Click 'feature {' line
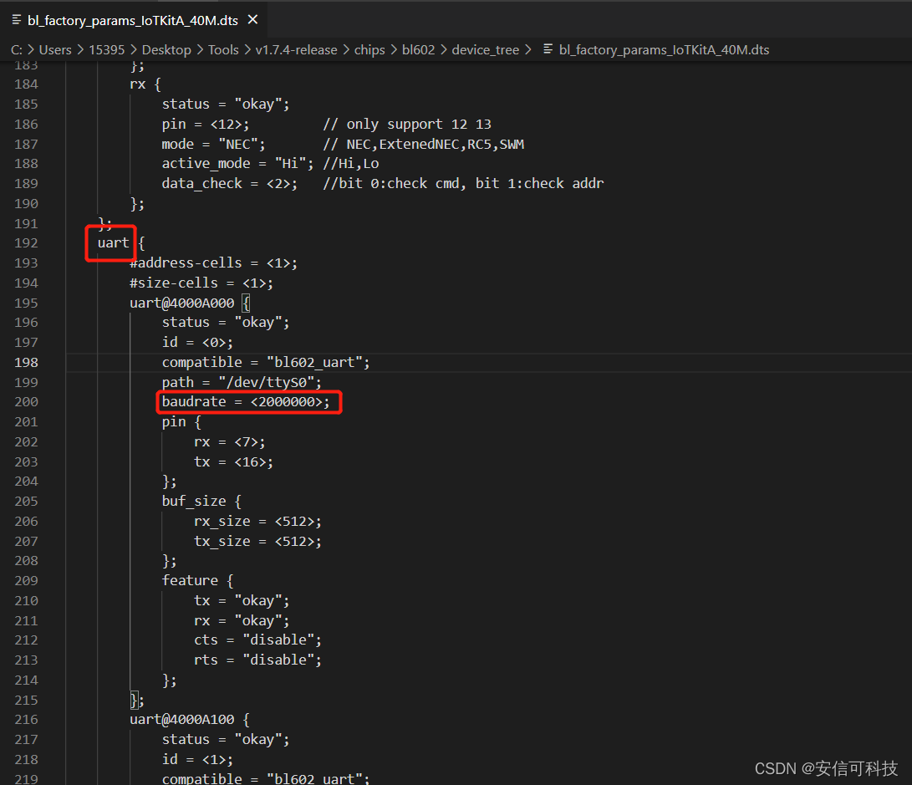Viewport: 912px width, 785px height. coord(198,581)
